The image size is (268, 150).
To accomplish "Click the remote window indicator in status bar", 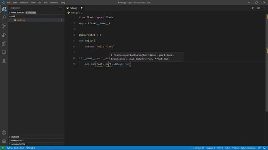I will pyautogui.click(x=3, y=148).
